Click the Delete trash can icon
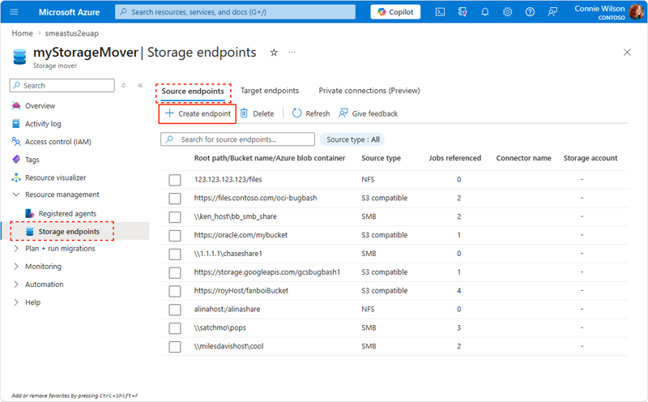This screenshot has height=402, width=648. coord(245,113)
